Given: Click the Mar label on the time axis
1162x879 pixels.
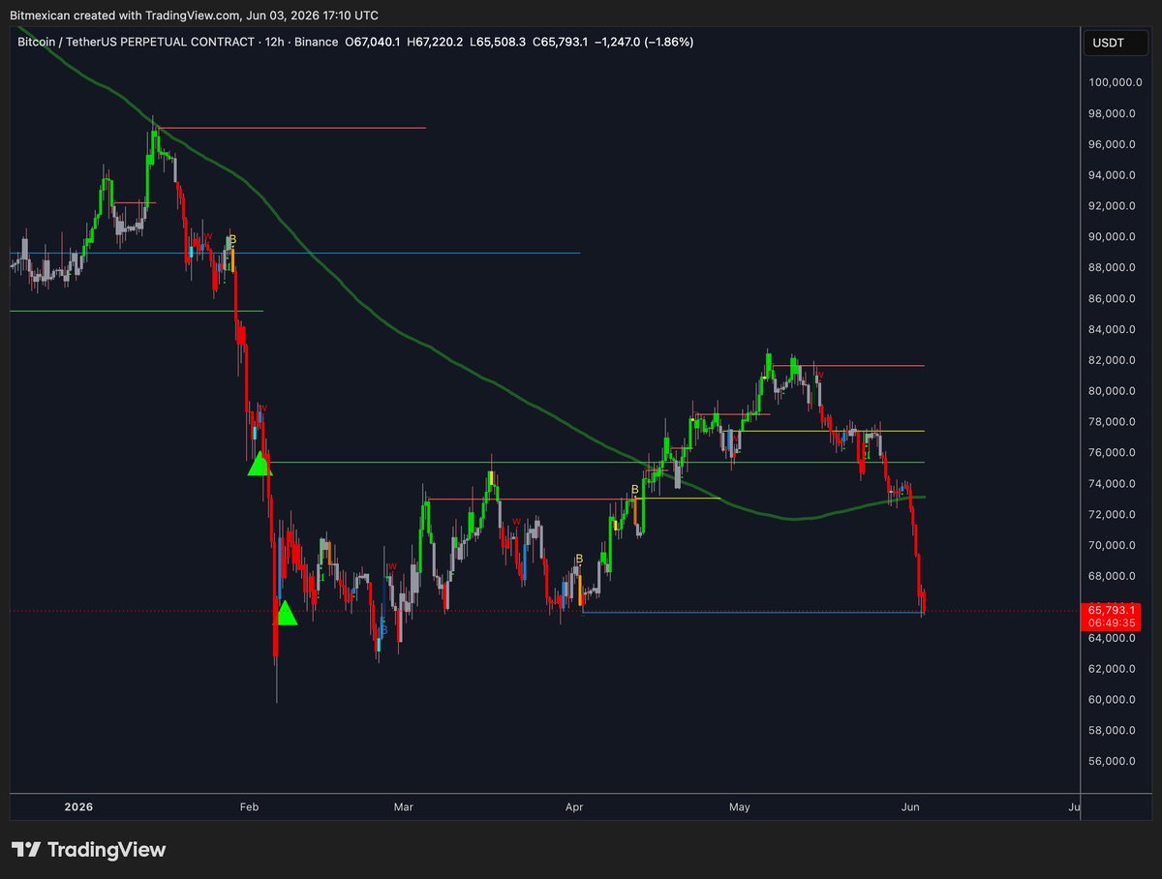Looking at the screenshot, I should tap(403, 806).
